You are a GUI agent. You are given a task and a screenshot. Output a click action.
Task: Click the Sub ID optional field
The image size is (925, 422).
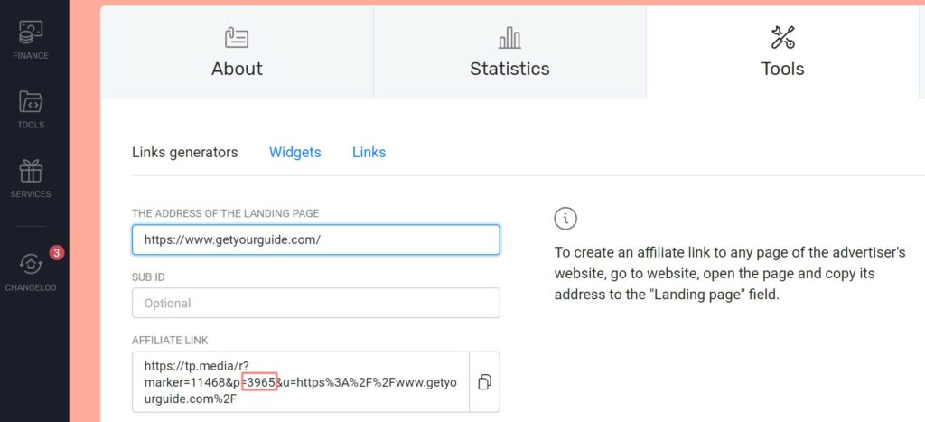pos(315,303)
